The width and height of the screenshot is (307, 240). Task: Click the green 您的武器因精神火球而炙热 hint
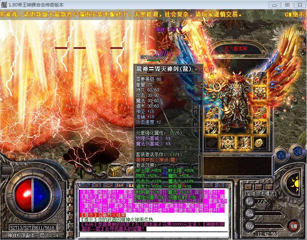117,220
